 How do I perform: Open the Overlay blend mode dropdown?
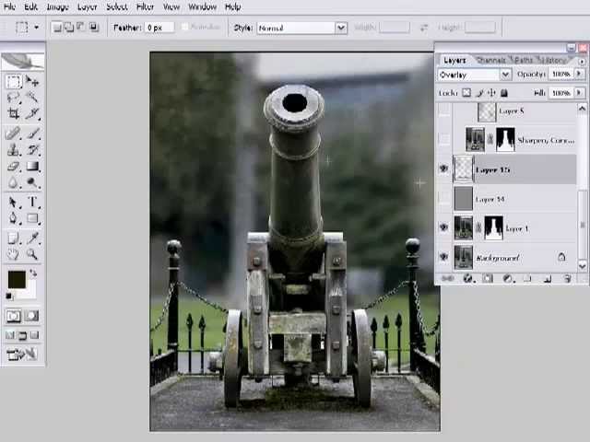pos(505,75)
